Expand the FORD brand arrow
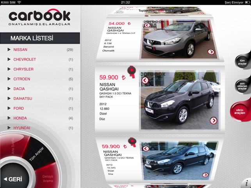251x188 pixels. pos(9,108)
